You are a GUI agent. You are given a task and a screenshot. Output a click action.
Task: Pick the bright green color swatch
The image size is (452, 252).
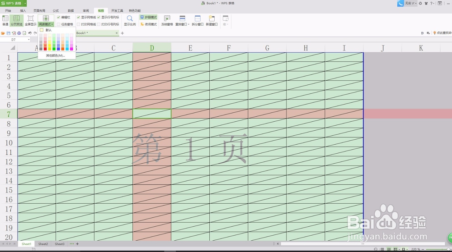point(54,49)
